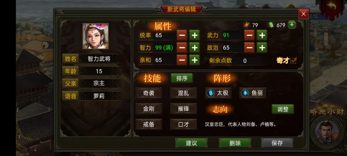Change the 父亲 father selection
The height and width of the screenshot is (156, 347).
point(99,83)
